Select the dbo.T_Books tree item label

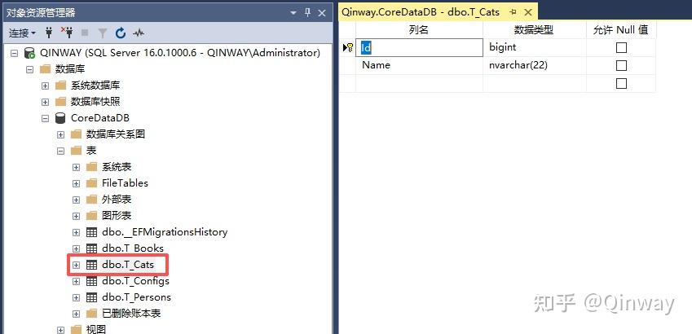coord(133,248)
